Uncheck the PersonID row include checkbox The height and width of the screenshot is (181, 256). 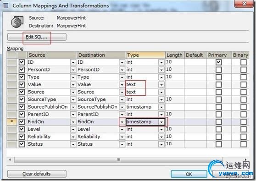pos(22,70)
